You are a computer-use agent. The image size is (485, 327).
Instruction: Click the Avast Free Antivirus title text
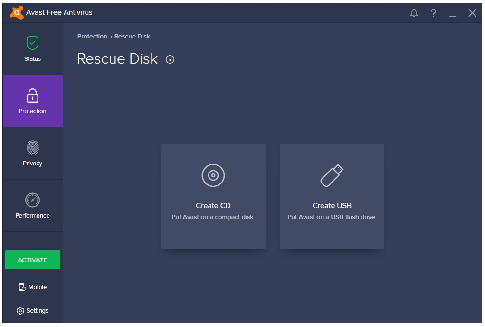click(x=59, y=12)
